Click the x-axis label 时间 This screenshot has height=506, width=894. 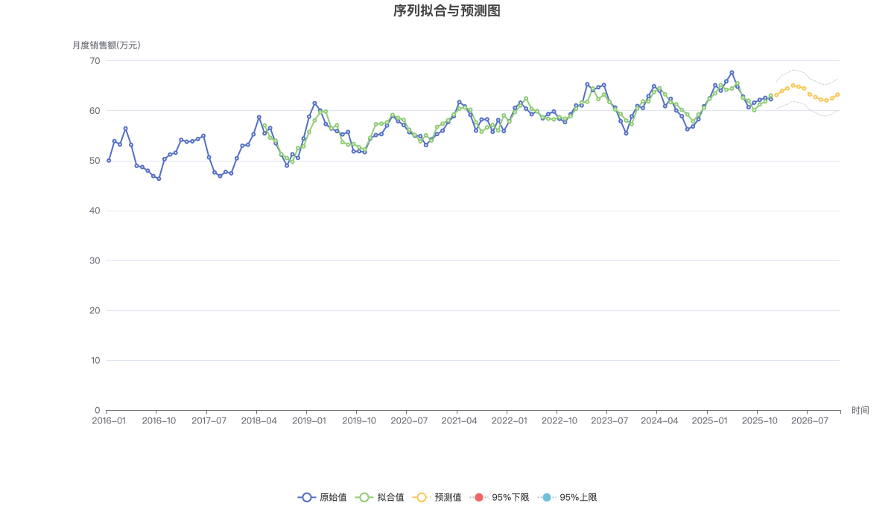tap(860, 410)
